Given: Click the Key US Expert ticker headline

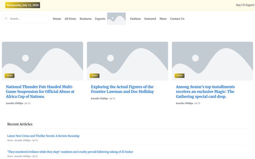Looking at the screenshot, I should (x=245, y=5).
